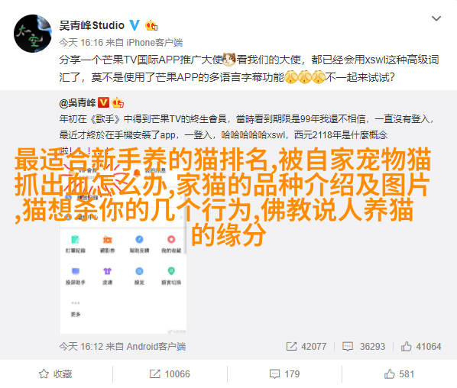Screen dimensions: 457x388
Task: Like the original post with 41064
Action: coord(421,346)
